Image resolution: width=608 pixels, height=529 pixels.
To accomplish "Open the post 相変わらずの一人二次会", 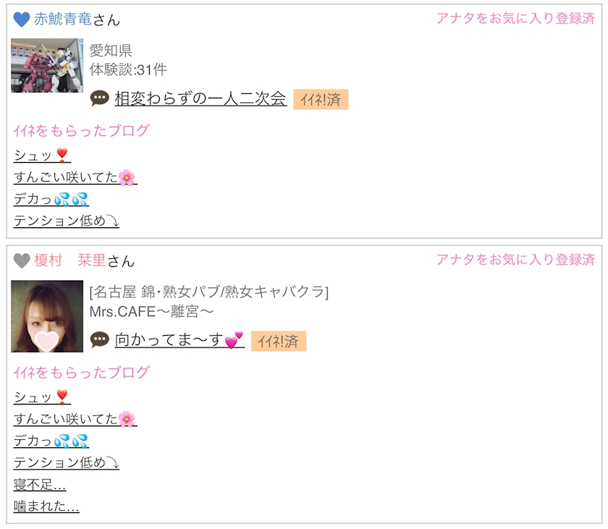I will 200,98.
